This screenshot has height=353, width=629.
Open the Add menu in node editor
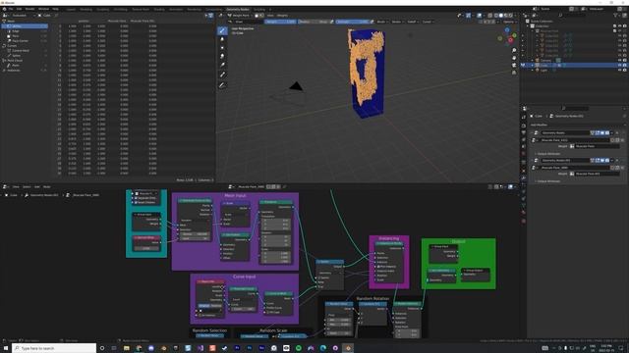coord(37,187)
